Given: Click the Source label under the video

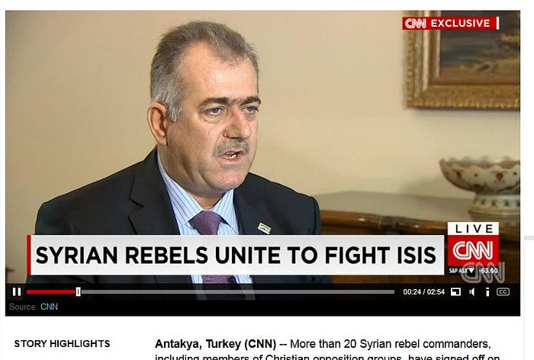Looking at the screenshot, I should pyautogui.click(x=23, y=307).
